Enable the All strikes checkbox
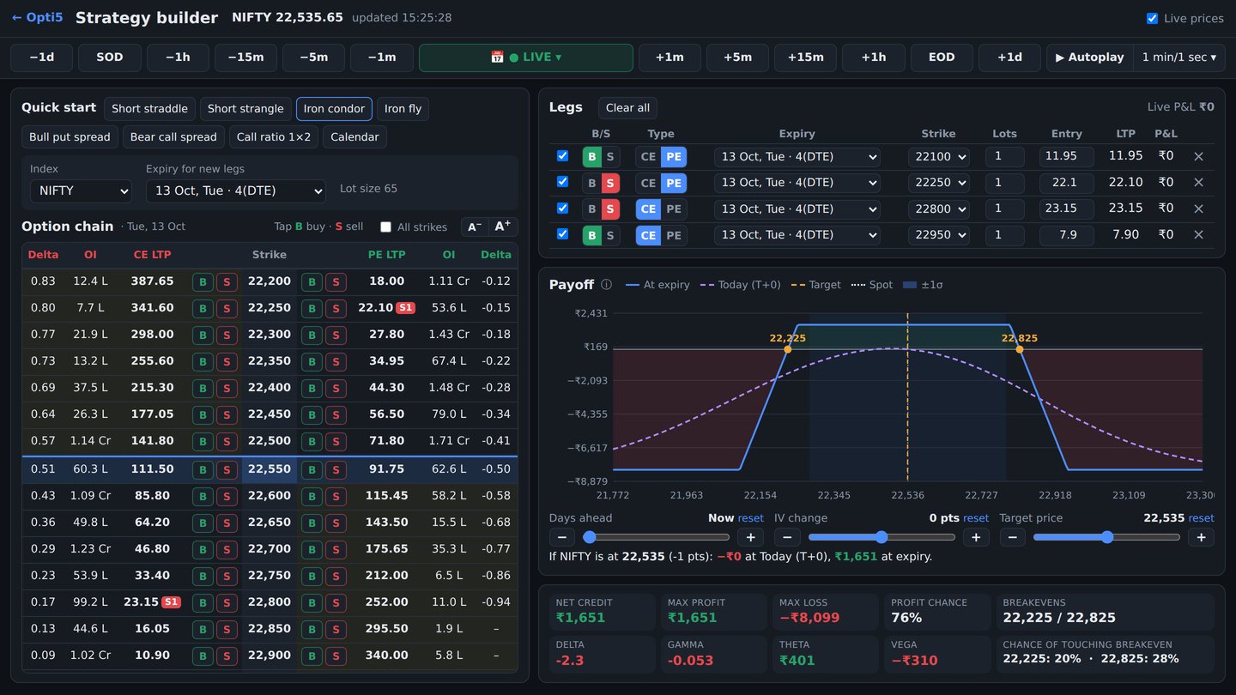Viewport: 1236px width, 695px height. [x=385, y=227]
